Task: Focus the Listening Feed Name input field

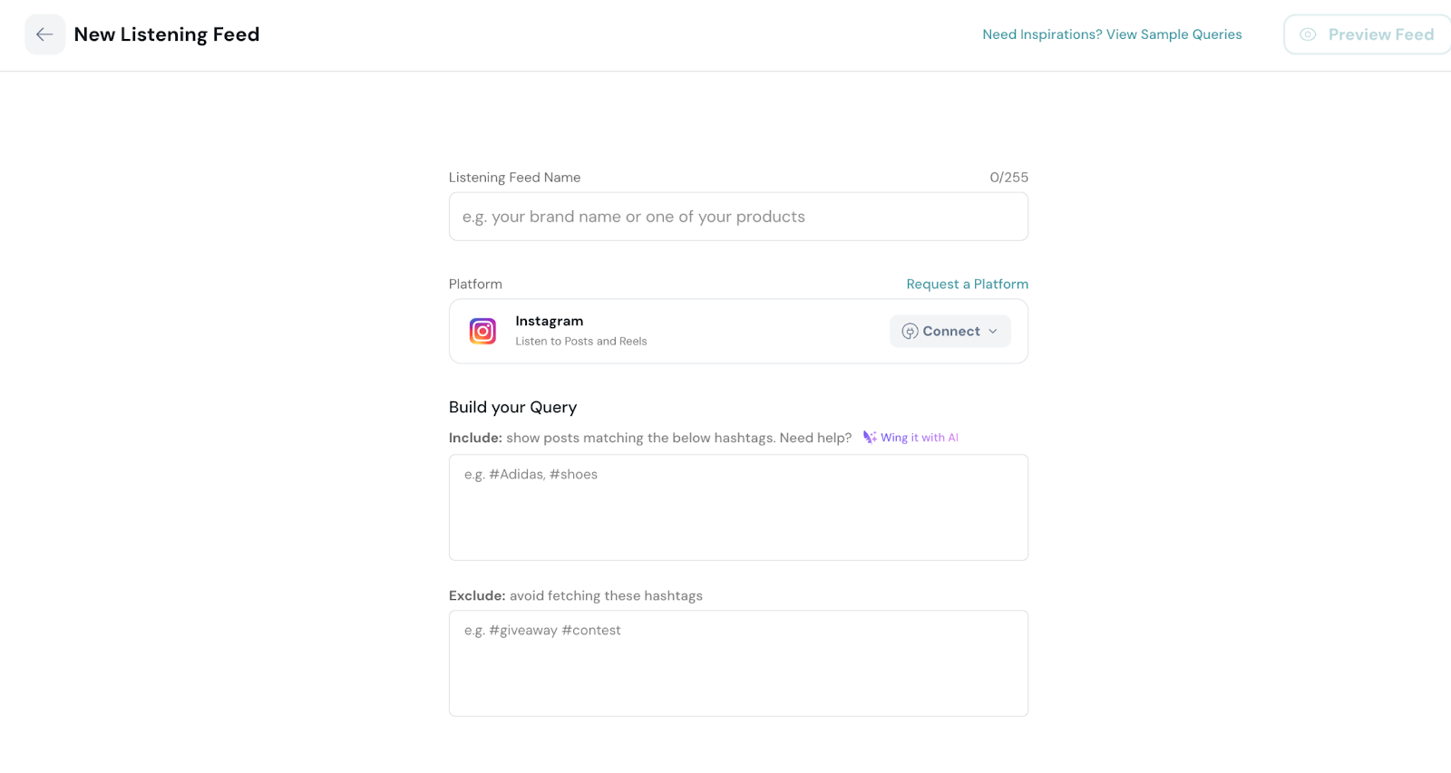Action: 738,217
